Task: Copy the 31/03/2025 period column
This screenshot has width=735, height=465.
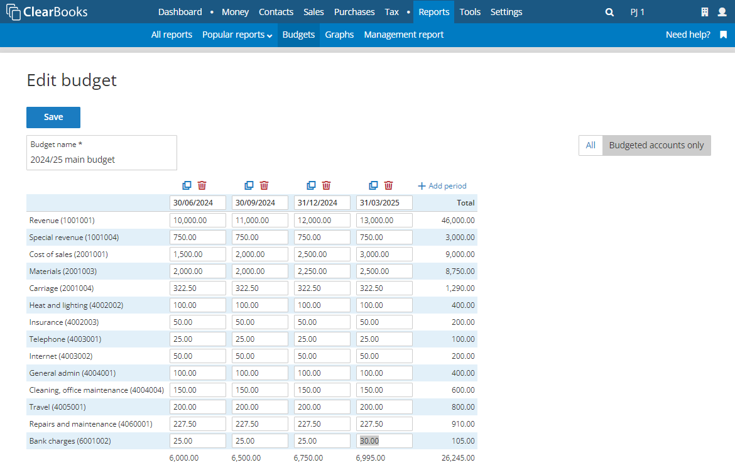Action: 373,185
